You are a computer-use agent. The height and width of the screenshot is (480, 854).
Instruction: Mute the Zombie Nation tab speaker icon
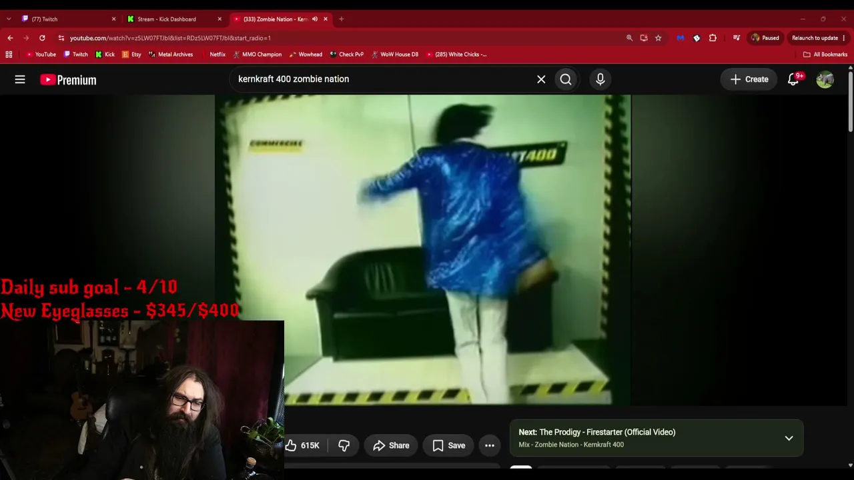pos(315,19)
